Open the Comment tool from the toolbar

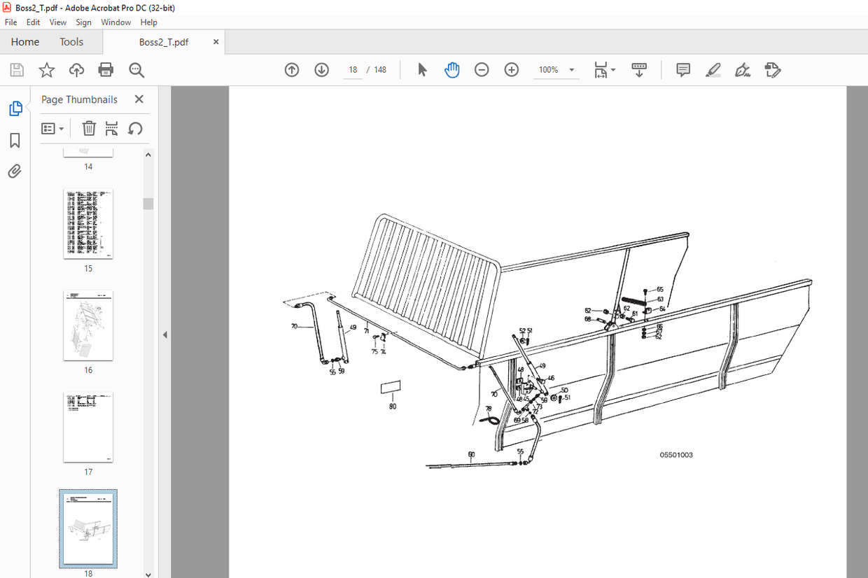682,69
